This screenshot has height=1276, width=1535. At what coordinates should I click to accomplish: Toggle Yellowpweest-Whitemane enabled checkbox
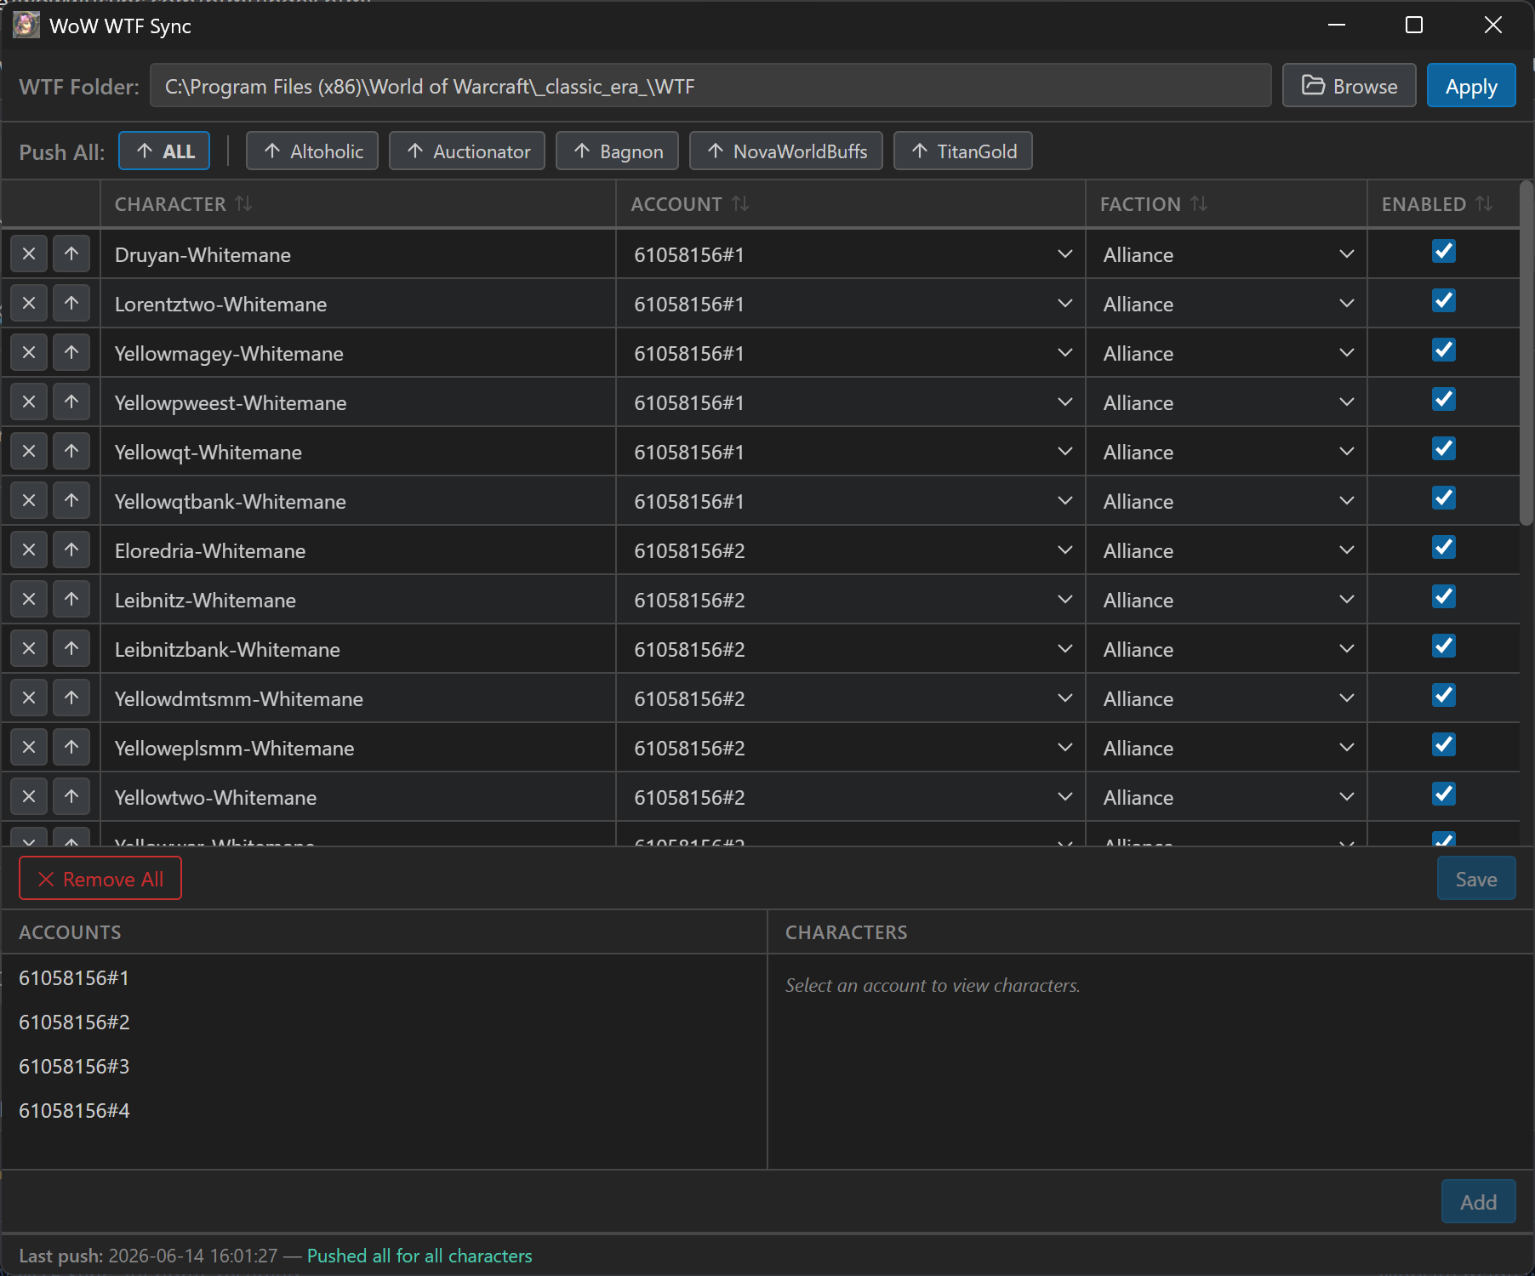1444,399
